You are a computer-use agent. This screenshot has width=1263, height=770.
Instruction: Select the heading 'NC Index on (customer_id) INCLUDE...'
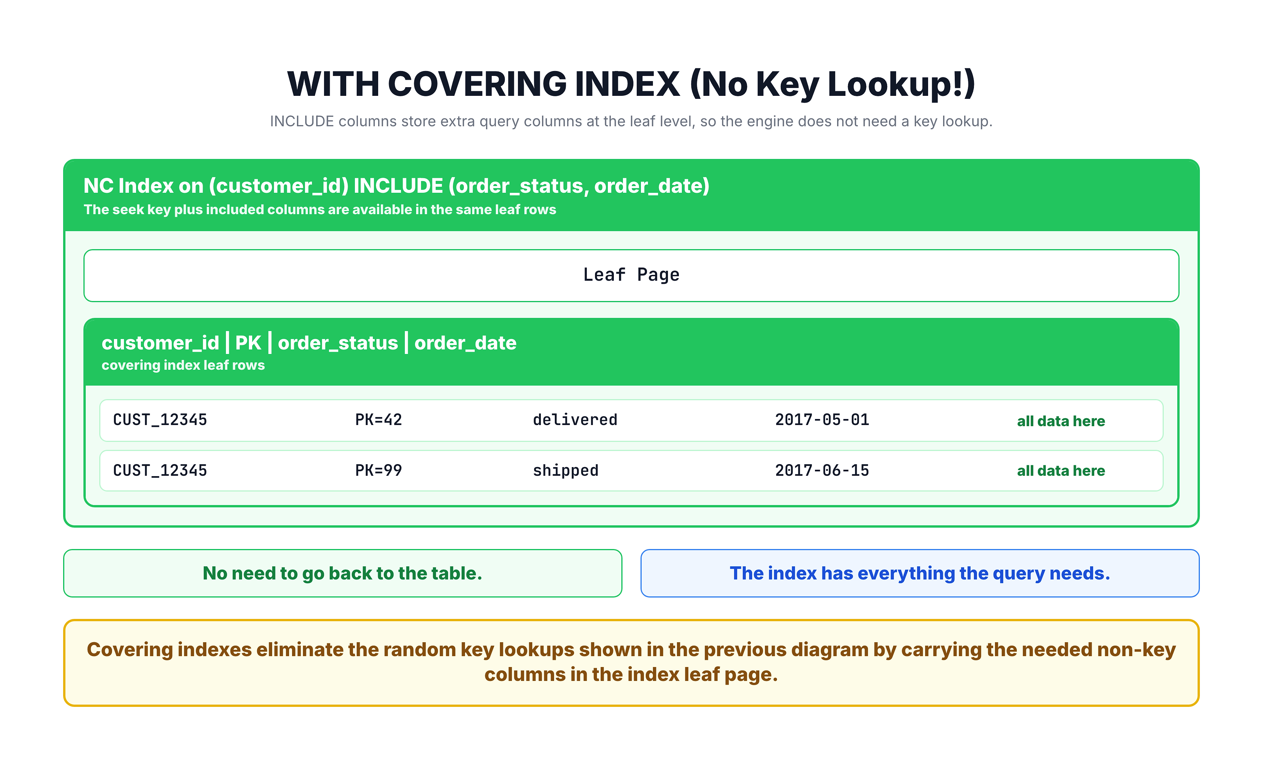[396, 186]
